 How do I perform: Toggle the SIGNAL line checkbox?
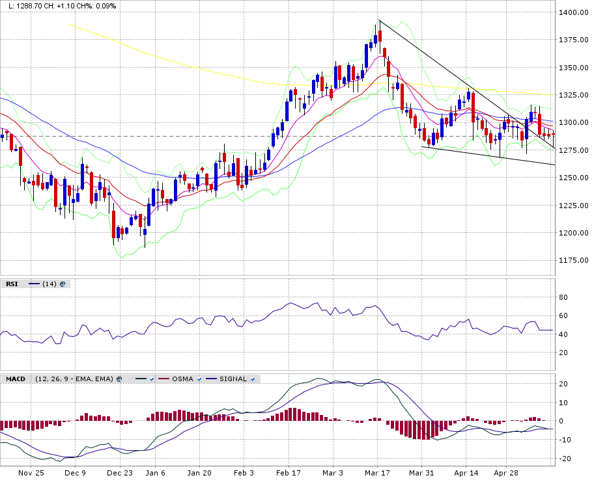[253, 379]
